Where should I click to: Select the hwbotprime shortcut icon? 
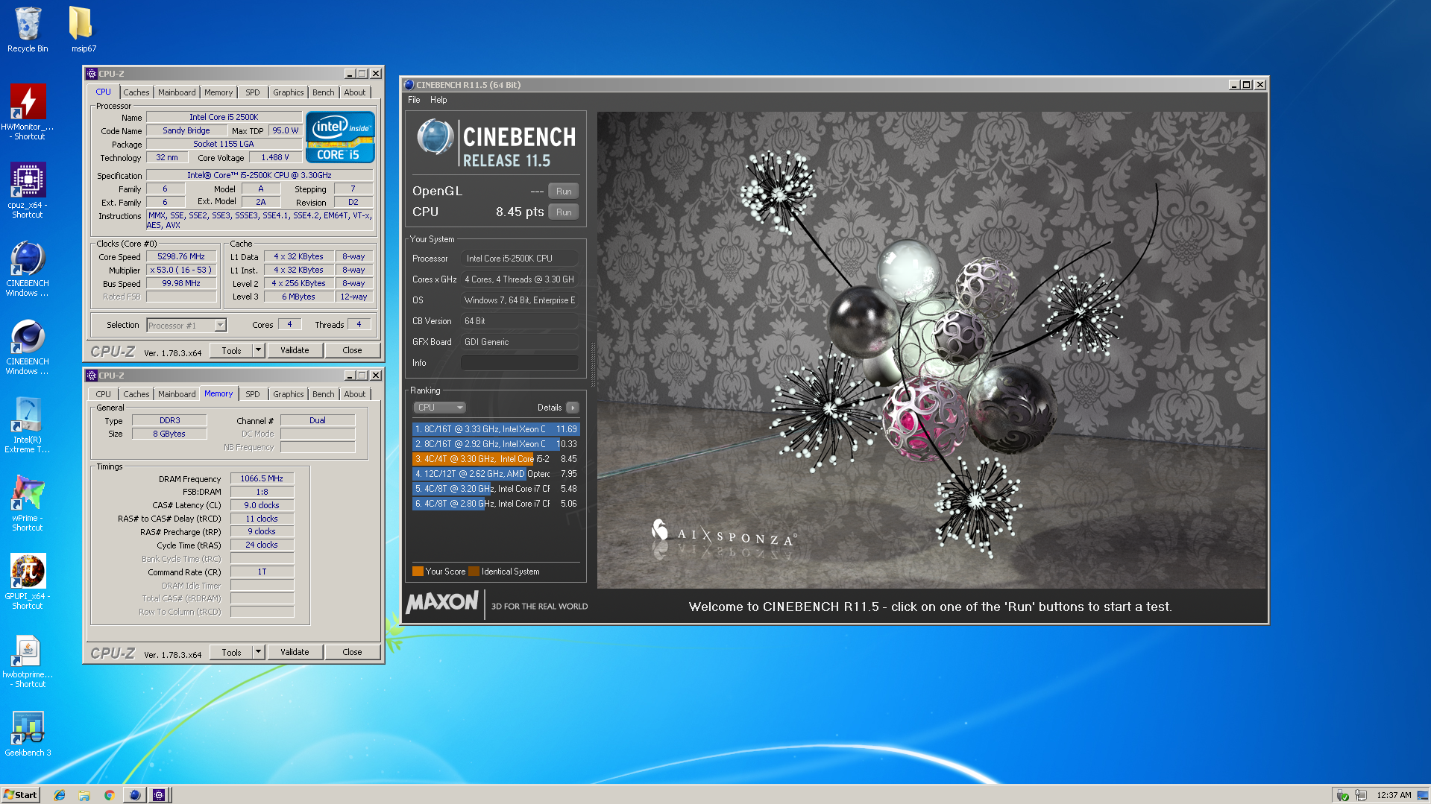28,659
